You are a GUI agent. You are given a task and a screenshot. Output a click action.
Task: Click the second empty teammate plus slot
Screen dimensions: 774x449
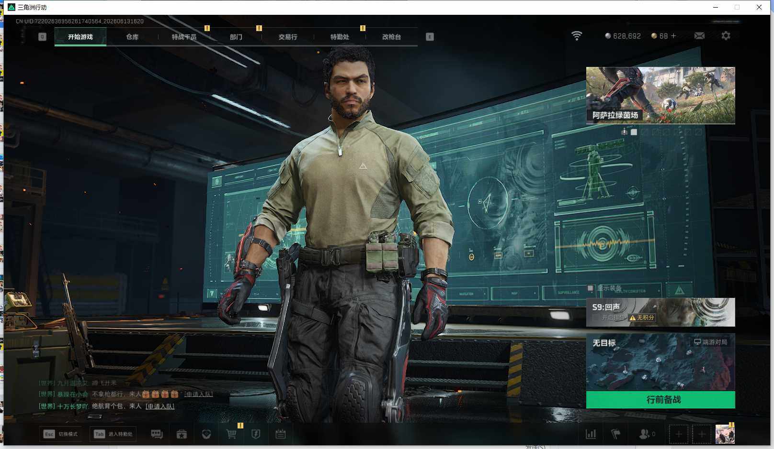coord(702,434)
